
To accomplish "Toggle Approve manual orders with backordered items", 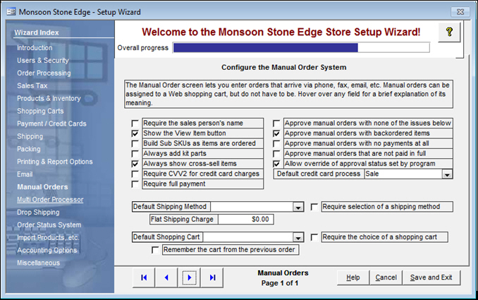I will tap(277, 133).
